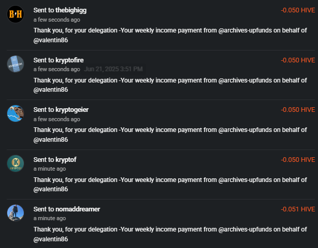Select kryptof's K coin avatar
This screenshot has width=318, height=248.
click(15, 163)
